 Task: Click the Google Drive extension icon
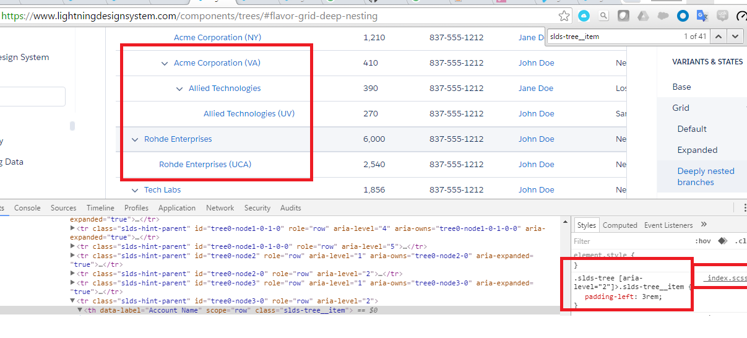643,16
